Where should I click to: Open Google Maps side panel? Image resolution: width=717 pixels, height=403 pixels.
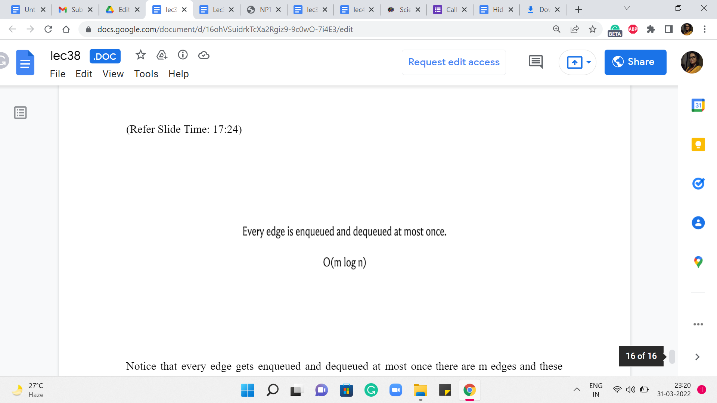pos(698,262)
